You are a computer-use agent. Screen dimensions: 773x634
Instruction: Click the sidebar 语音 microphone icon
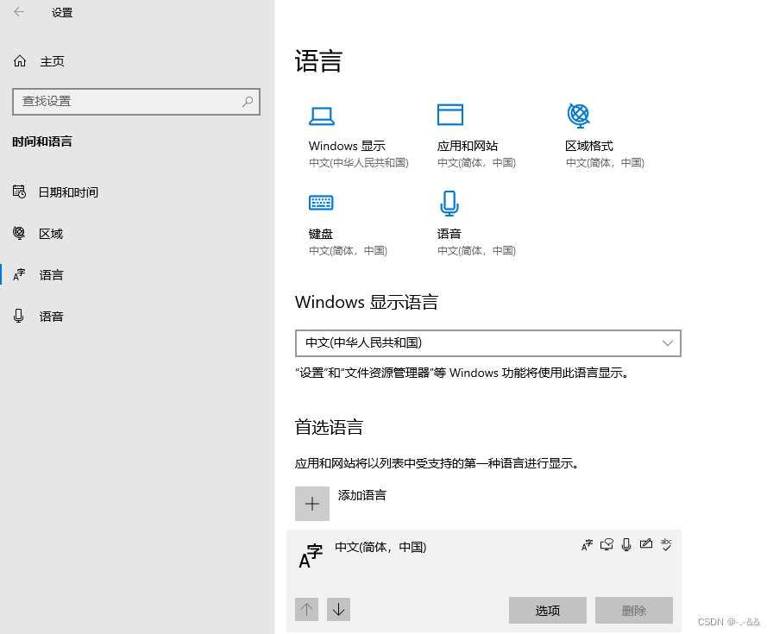point(19,316)
